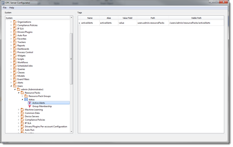Click the OPC Server Configurator title icon

3,2
